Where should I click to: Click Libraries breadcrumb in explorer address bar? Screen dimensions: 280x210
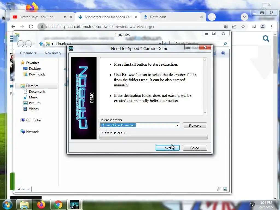tap(62, 43)
